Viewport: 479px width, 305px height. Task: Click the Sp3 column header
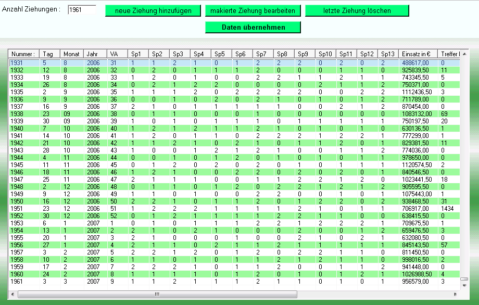(180, 54)
